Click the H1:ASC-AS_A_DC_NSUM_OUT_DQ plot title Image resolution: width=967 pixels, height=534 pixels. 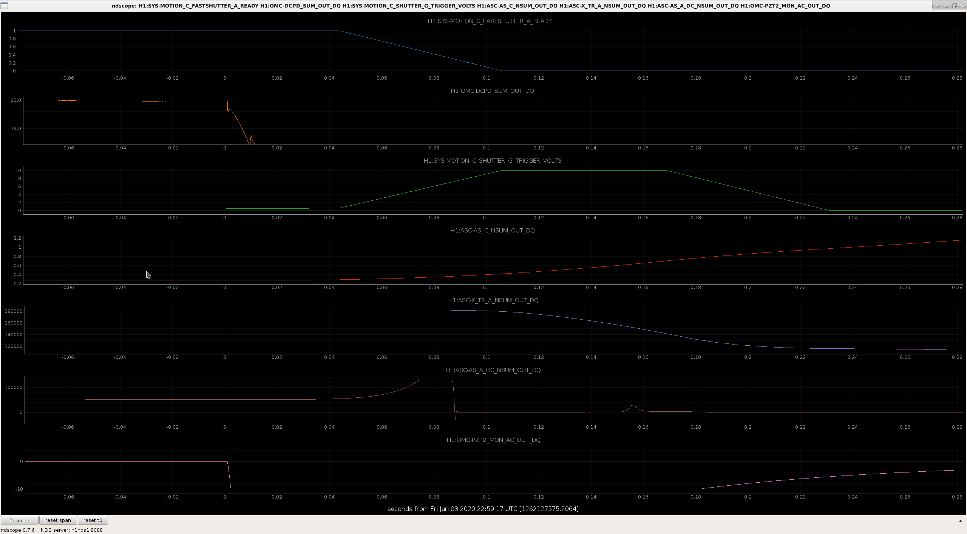(x=493, y=370)
